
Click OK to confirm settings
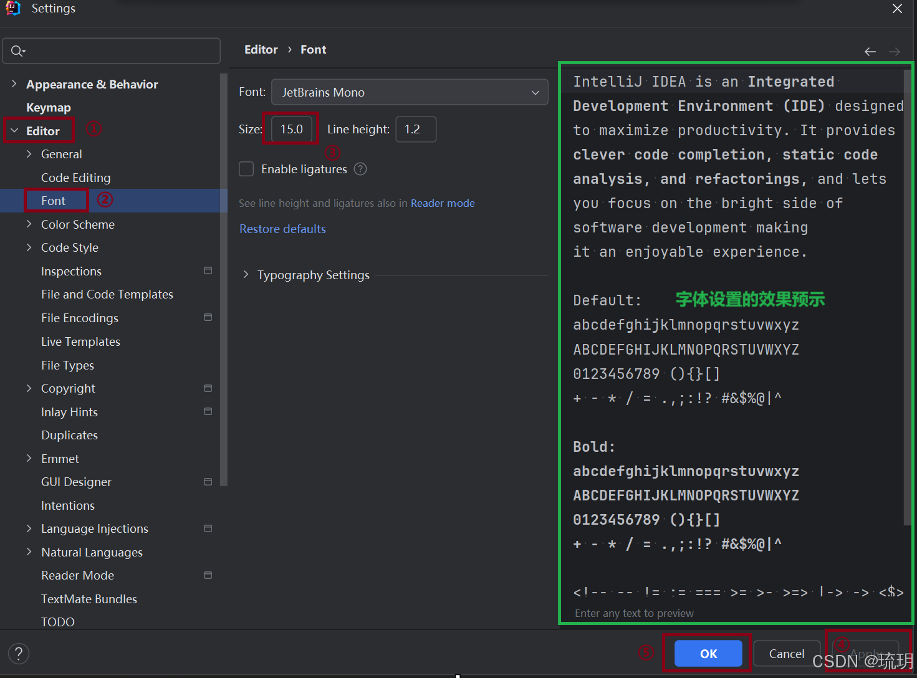coord(708,653)
